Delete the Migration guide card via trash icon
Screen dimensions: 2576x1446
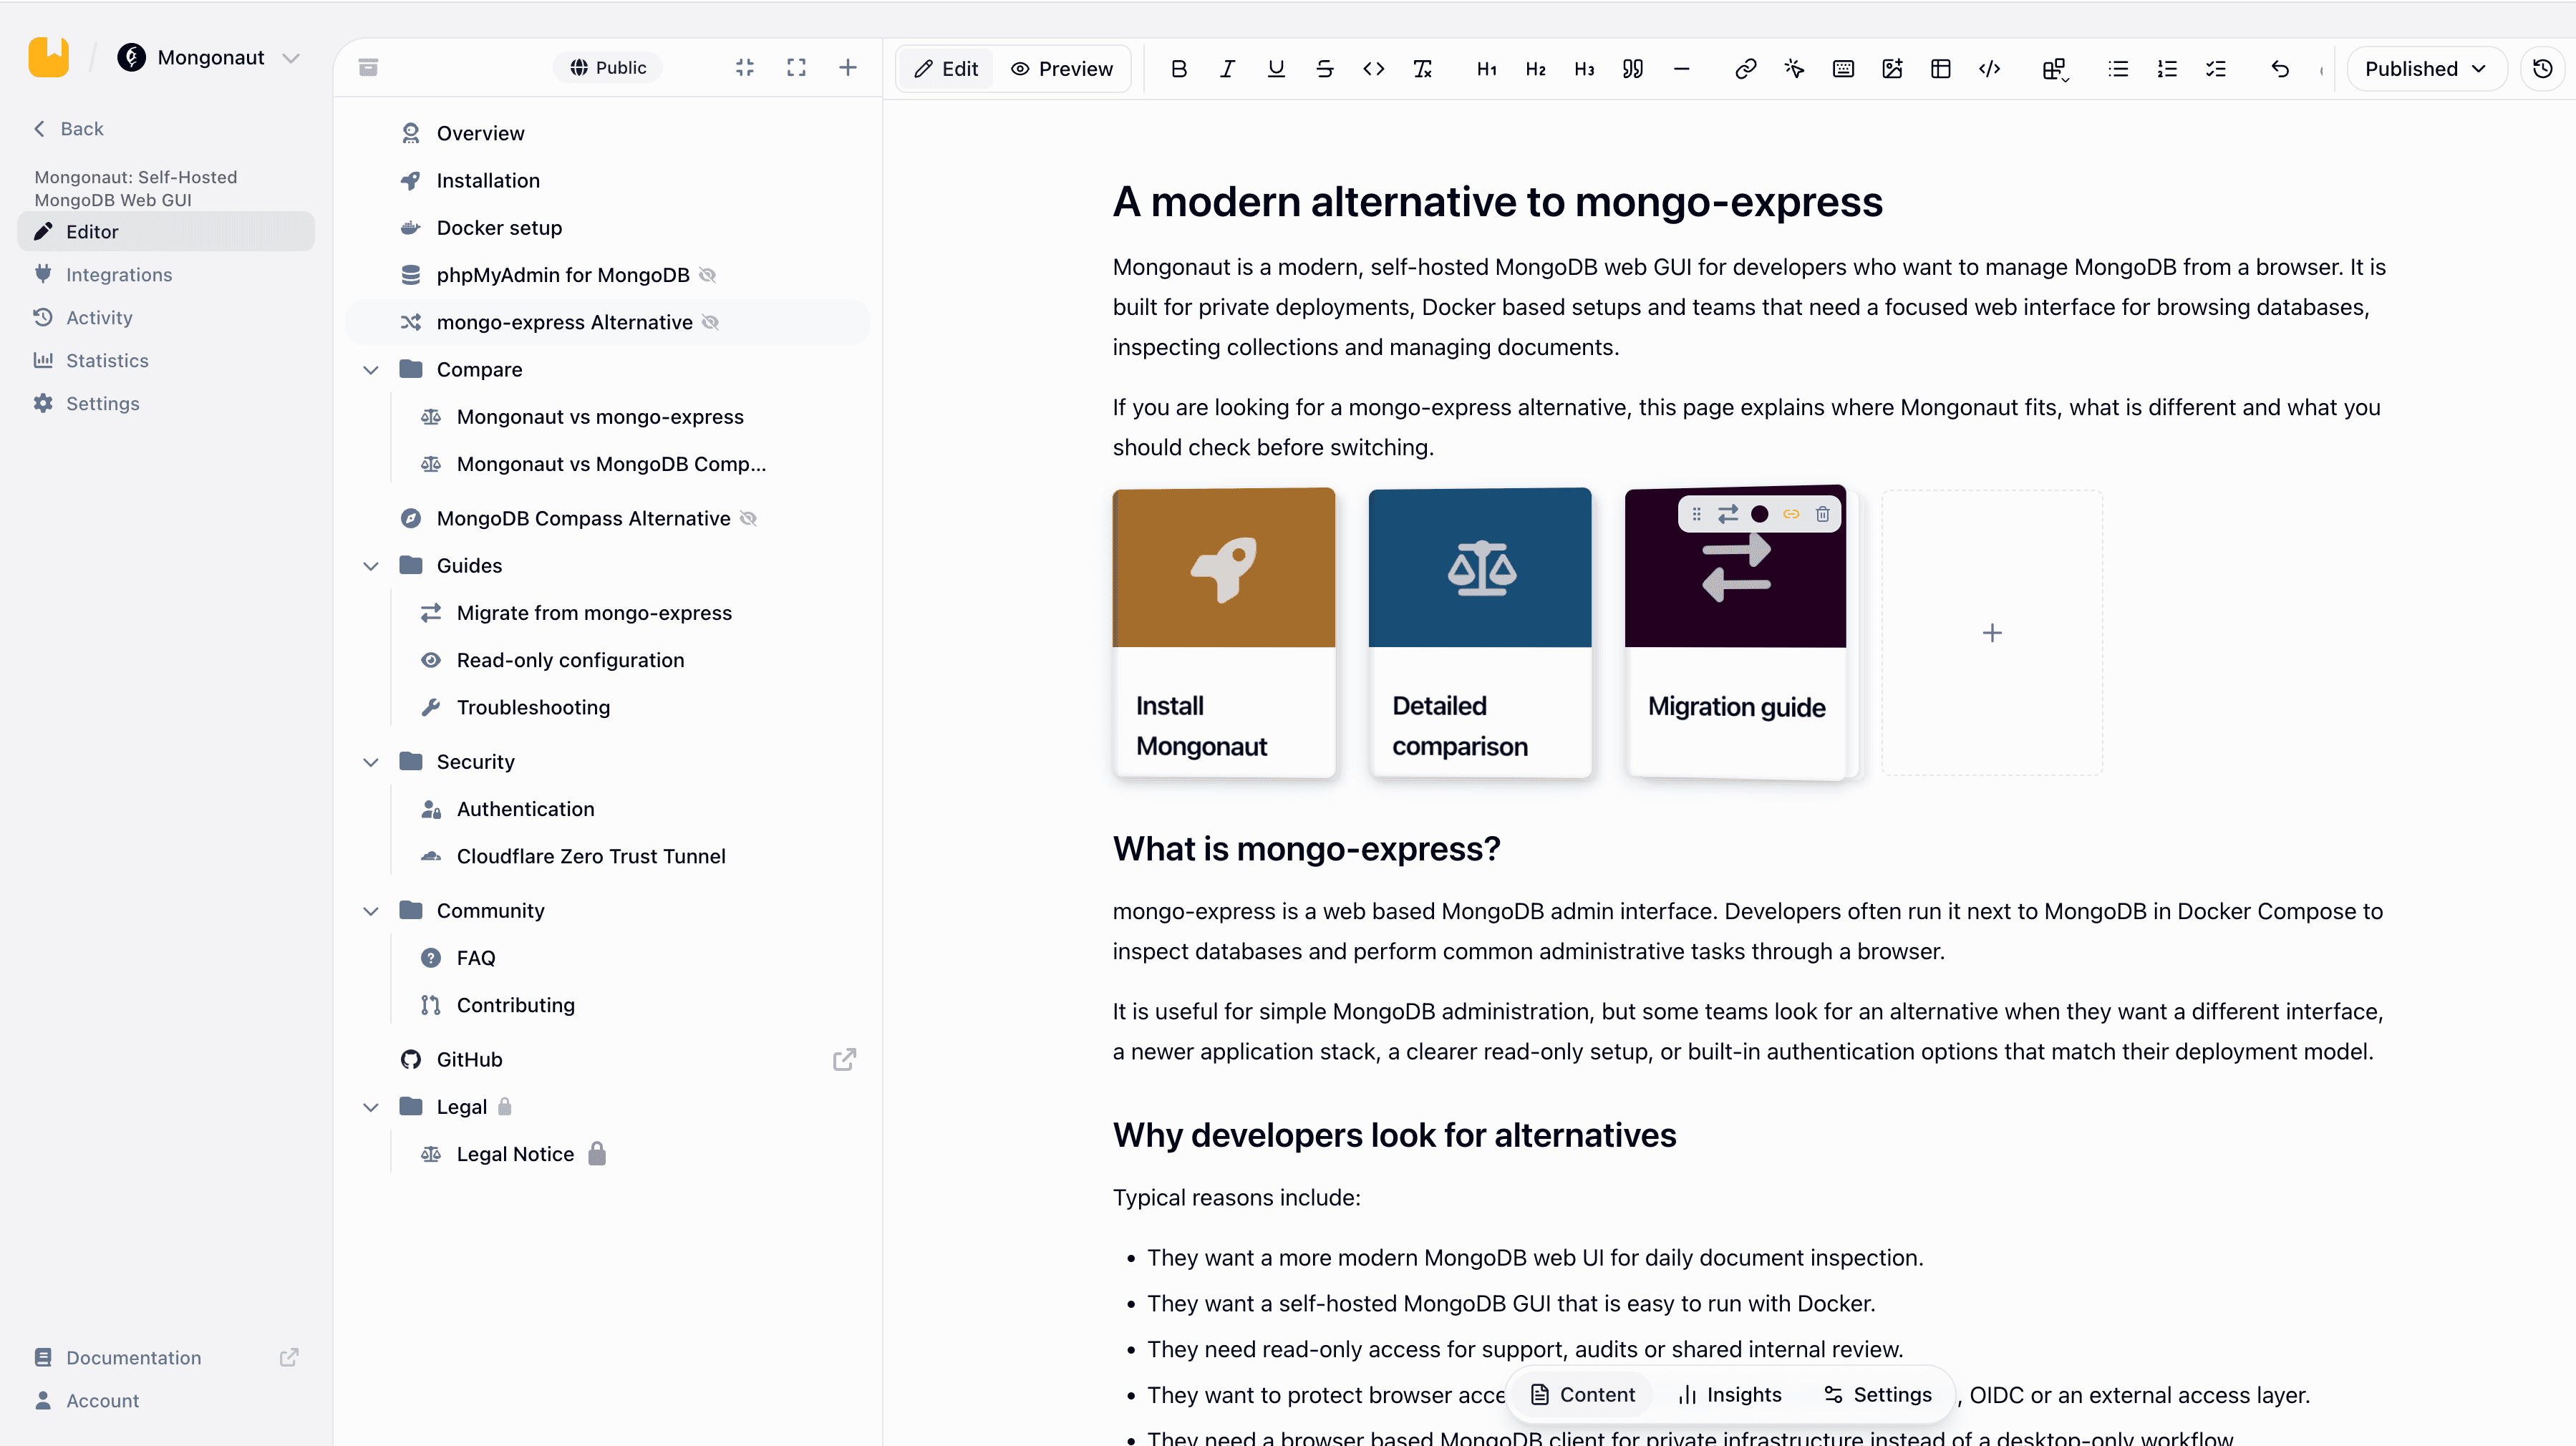[x=1823, y=514]
